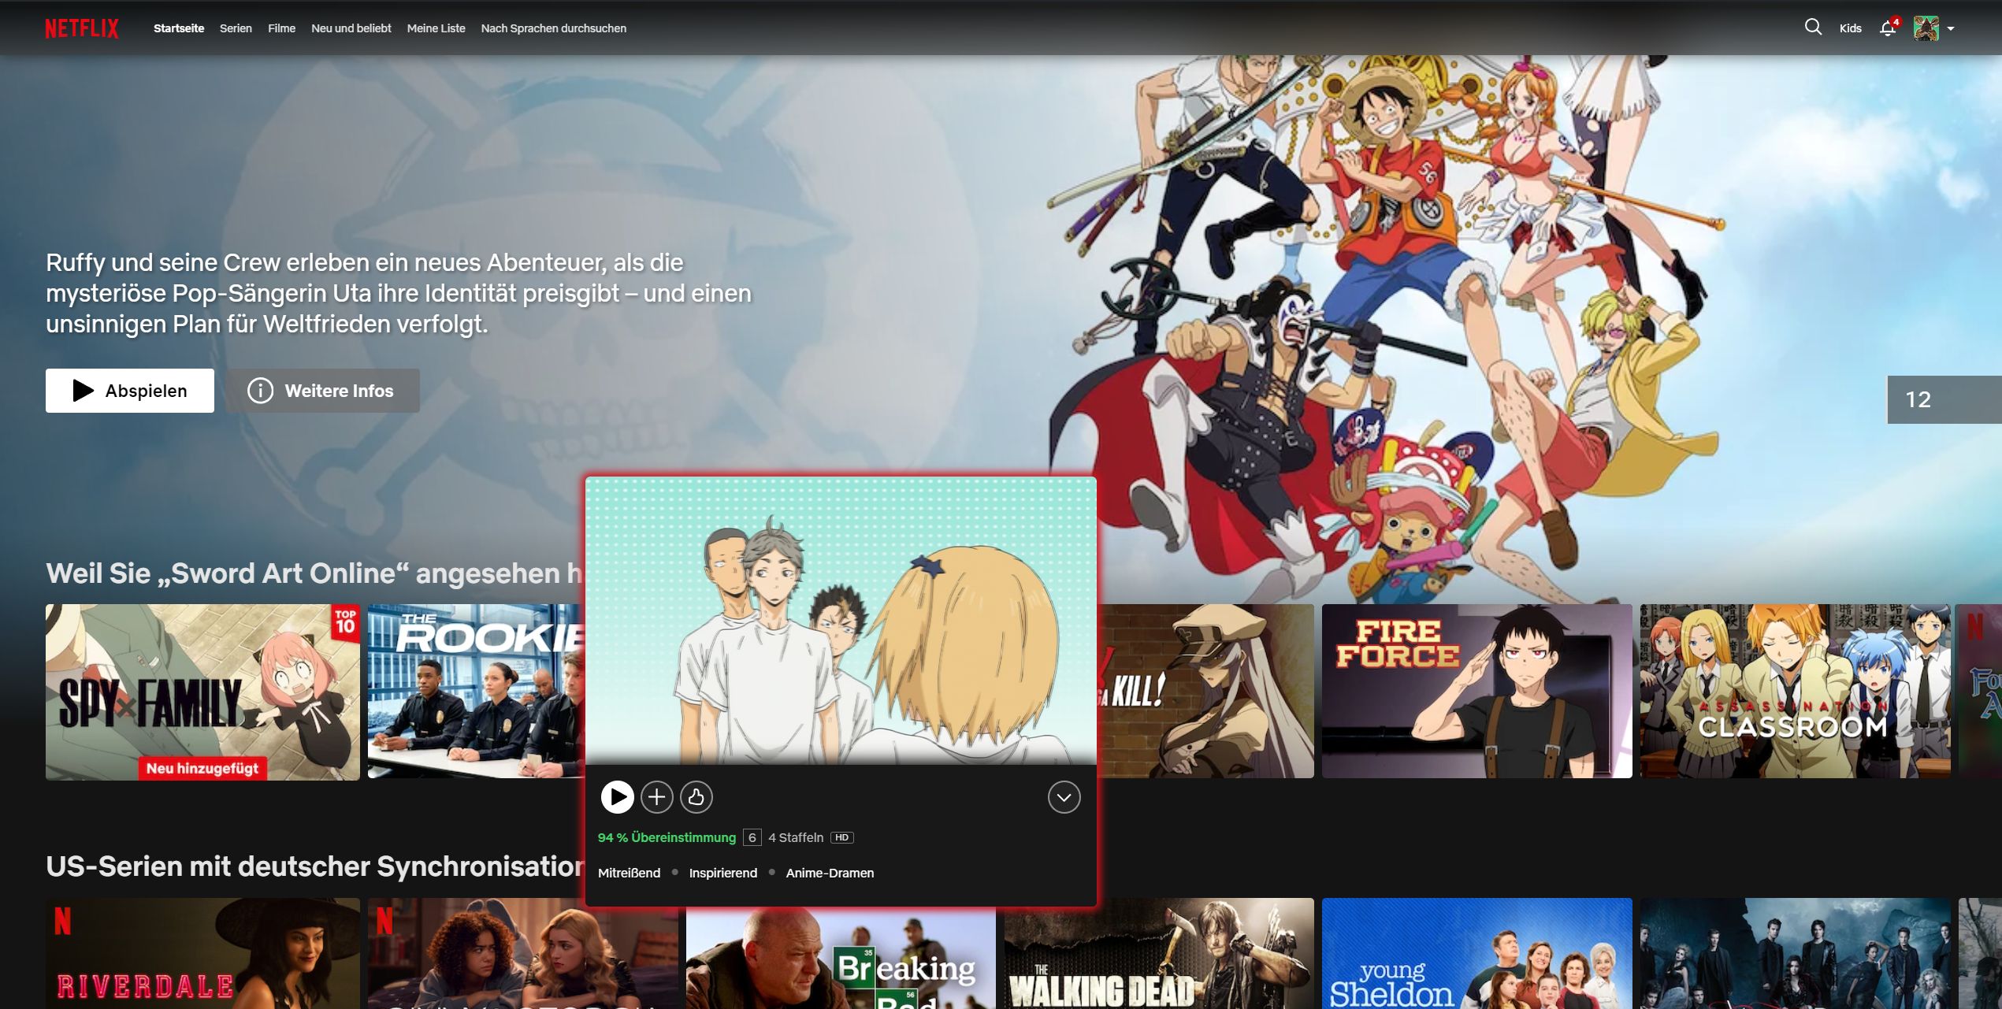2002x1009 pixels.
Task: Play the previewed anime from hover card
Action: [617, 797]
